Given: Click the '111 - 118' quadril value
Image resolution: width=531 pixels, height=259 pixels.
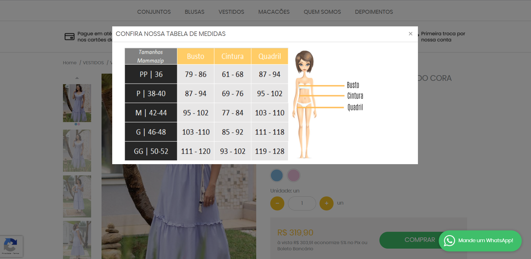Looking at the screenshot, I should [x=270, y=132].
